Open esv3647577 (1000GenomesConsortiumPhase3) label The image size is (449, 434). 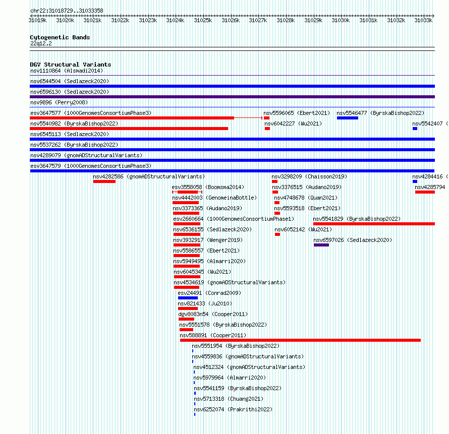pyautogui.click(x=91, y=113)
